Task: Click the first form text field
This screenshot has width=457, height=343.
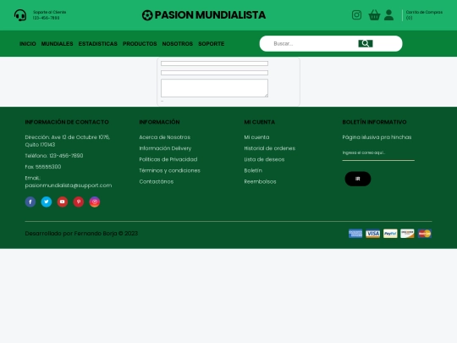Action: 214,64
